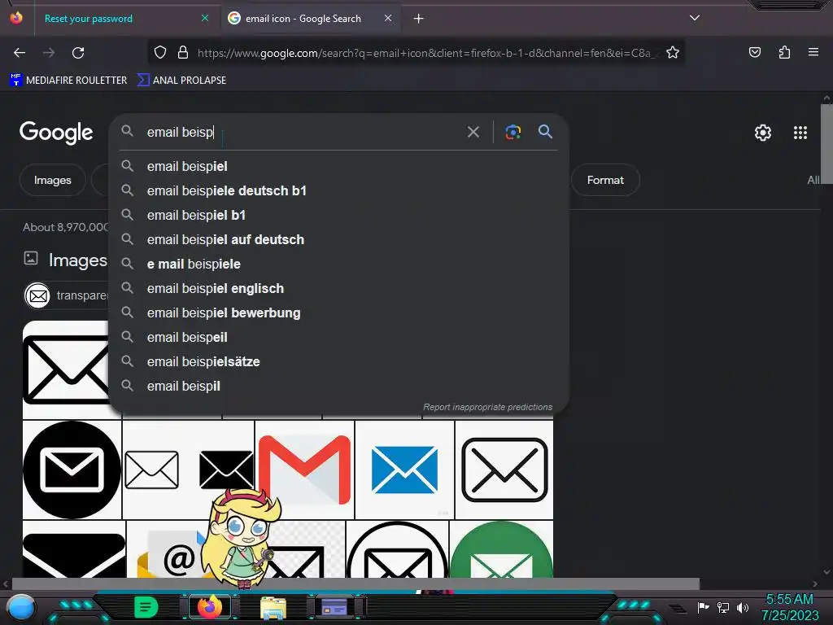Screen dimensions: 833x625
Task: Click the Firefox forward arrow button
Action: [49, 53]
